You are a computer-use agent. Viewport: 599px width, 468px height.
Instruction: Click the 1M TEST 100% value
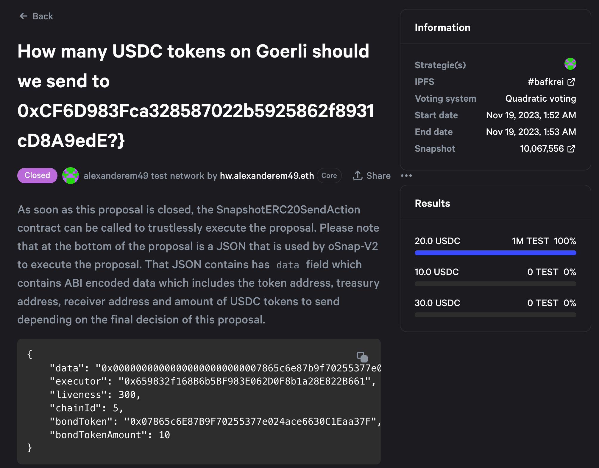(544, 241)
